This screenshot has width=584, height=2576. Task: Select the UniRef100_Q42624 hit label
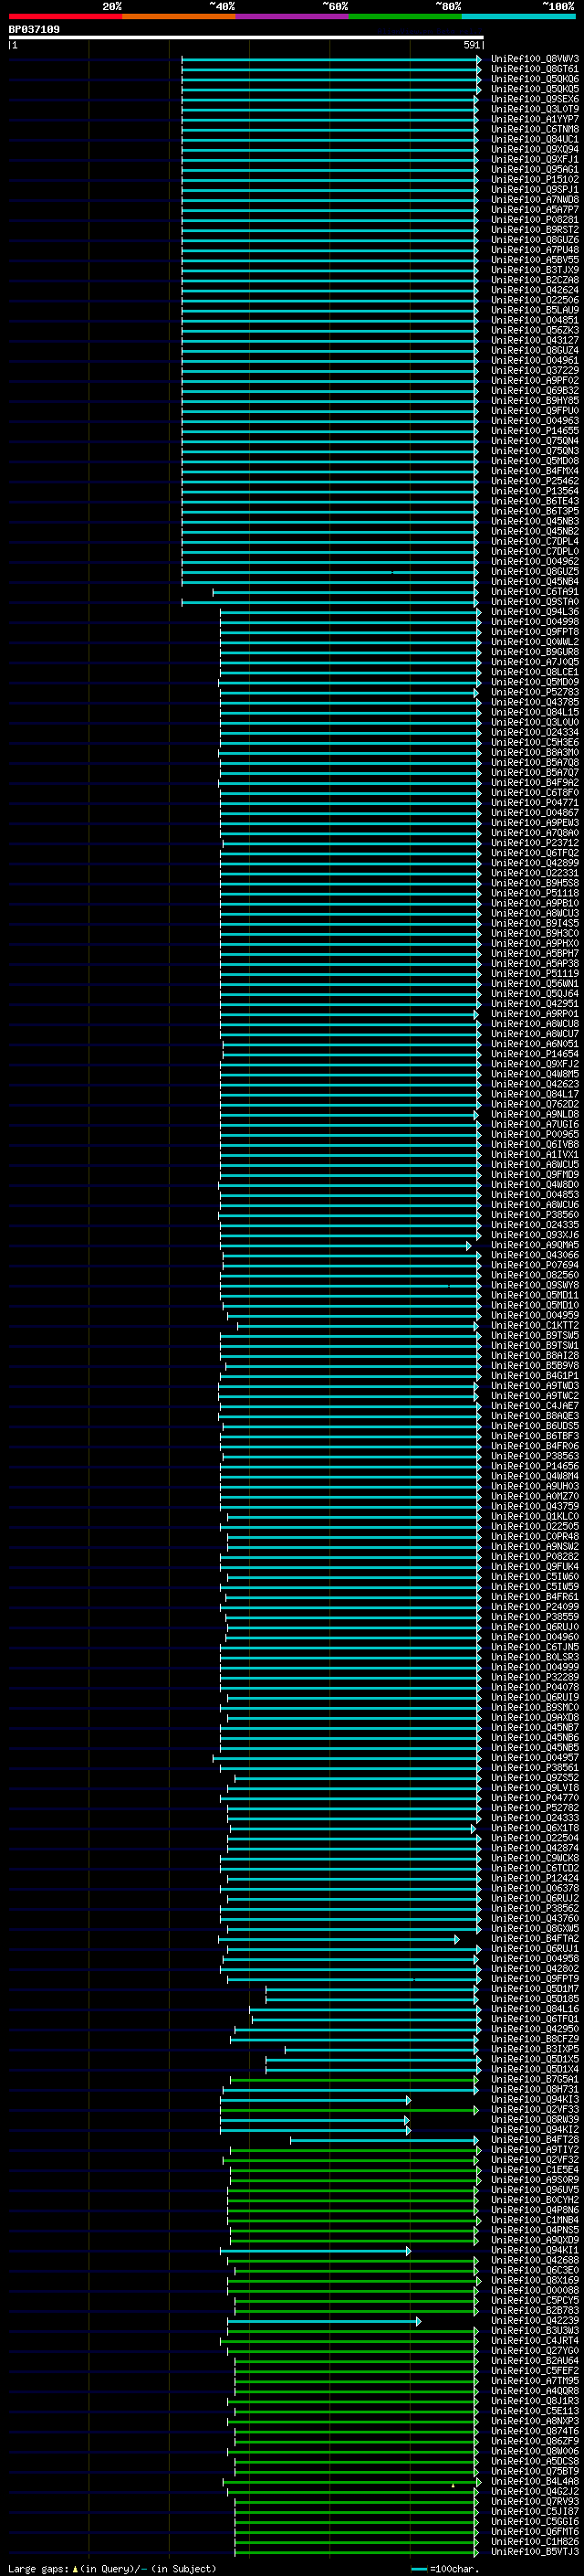pyautogui.click(x=534, y=290)
